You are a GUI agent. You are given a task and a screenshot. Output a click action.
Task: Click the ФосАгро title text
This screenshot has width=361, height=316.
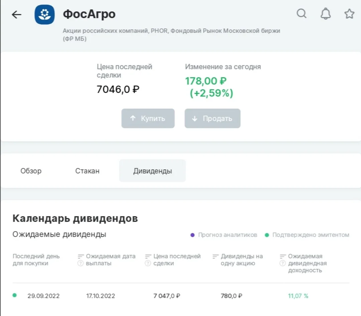pos(89,14)
